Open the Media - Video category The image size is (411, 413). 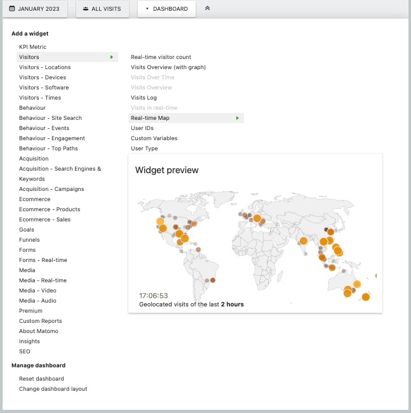click(x=37, y=291)
